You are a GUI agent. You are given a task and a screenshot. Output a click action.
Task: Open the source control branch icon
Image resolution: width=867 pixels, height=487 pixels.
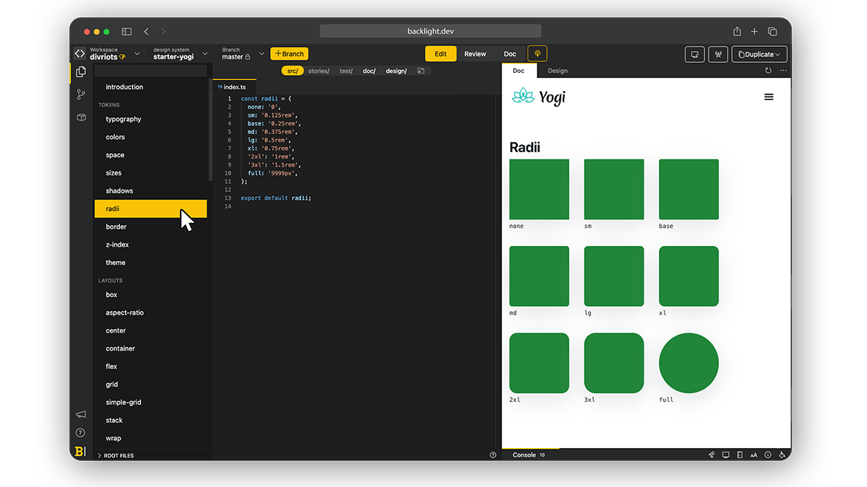(x=81, y=95)
